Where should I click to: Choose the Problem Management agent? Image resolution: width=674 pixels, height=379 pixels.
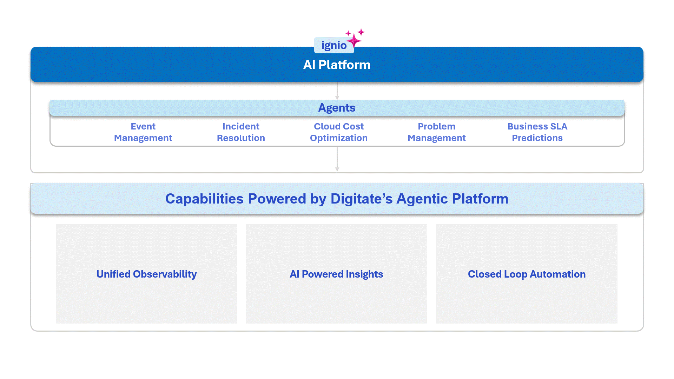click(x=436, y=132)
